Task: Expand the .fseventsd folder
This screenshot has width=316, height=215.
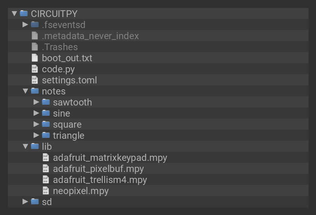Action: 25,25
